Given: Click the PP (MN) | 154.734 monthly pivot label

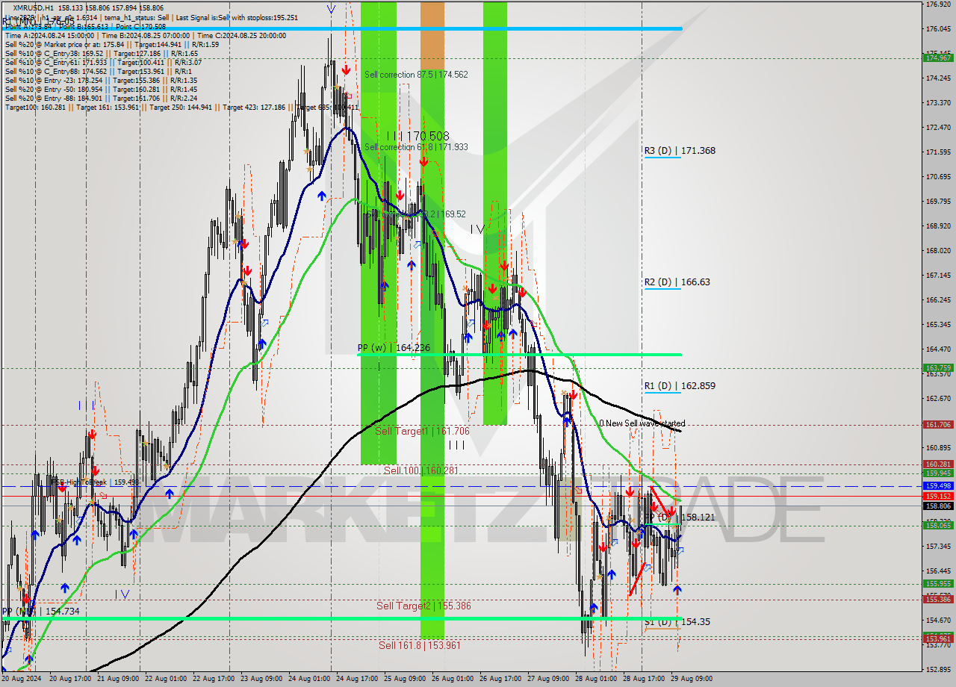Looking at the screenshot, I should click(x=40, y=612).
